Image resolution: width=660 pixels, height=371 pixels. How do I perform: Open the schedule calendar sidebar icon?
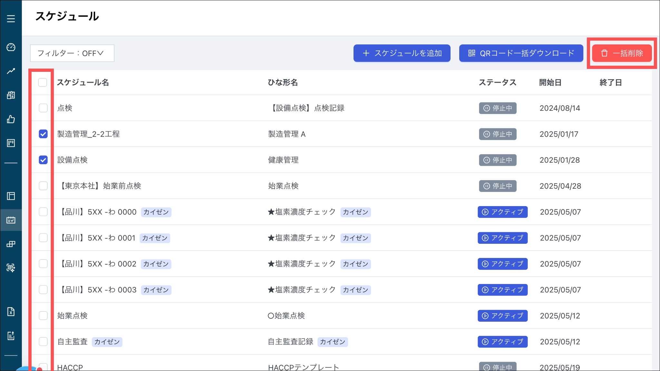[x=11, y=220]
